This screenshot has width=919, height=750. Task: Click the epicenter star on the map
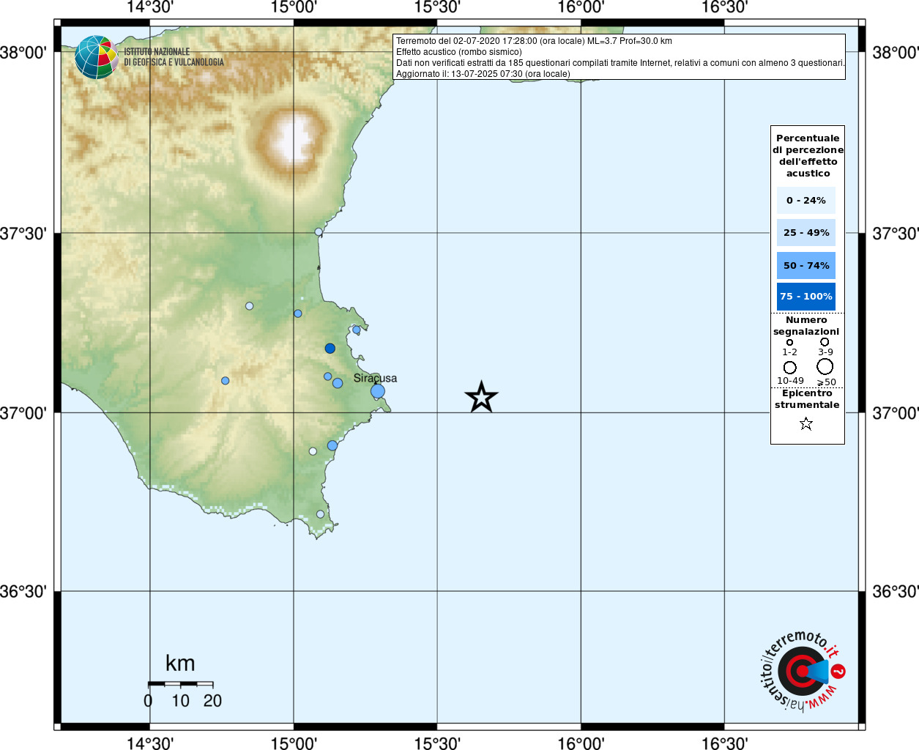[481, 397]
